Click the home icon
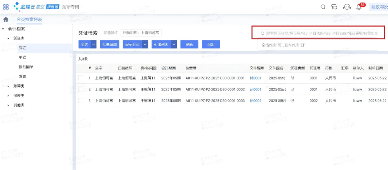The width and height of the screenshot is (388, 170). (6, 19)
